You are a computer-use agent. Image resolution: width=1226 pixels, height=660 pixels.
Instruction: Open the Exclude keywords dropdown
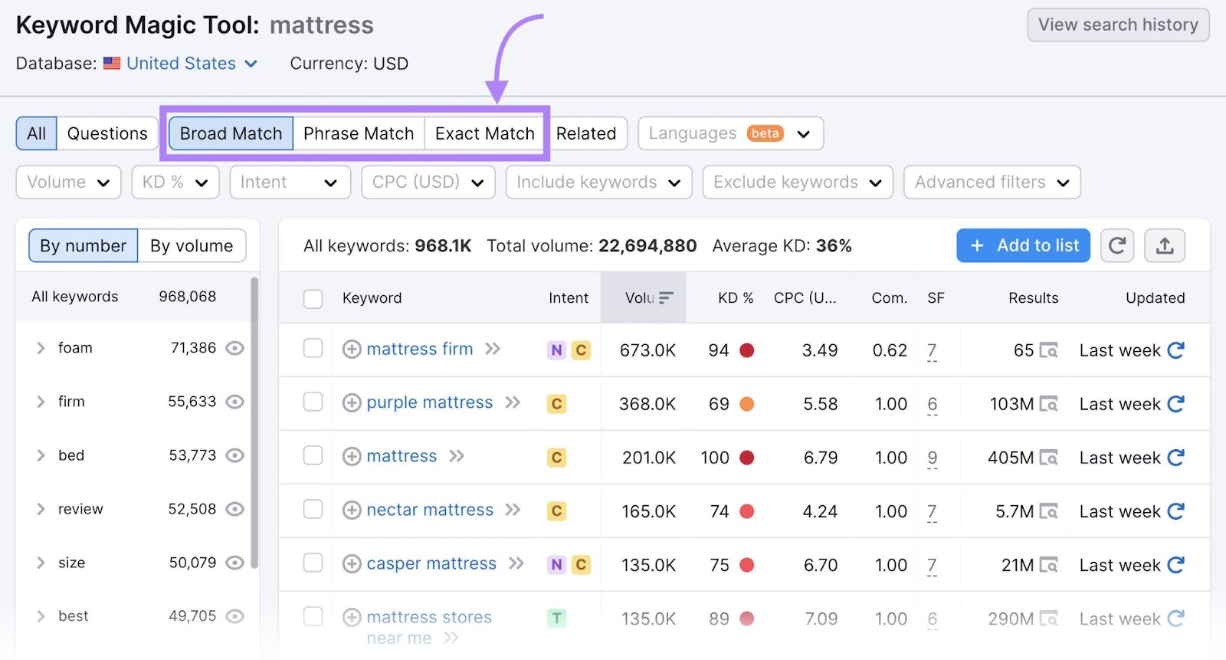tap(798, 182)
